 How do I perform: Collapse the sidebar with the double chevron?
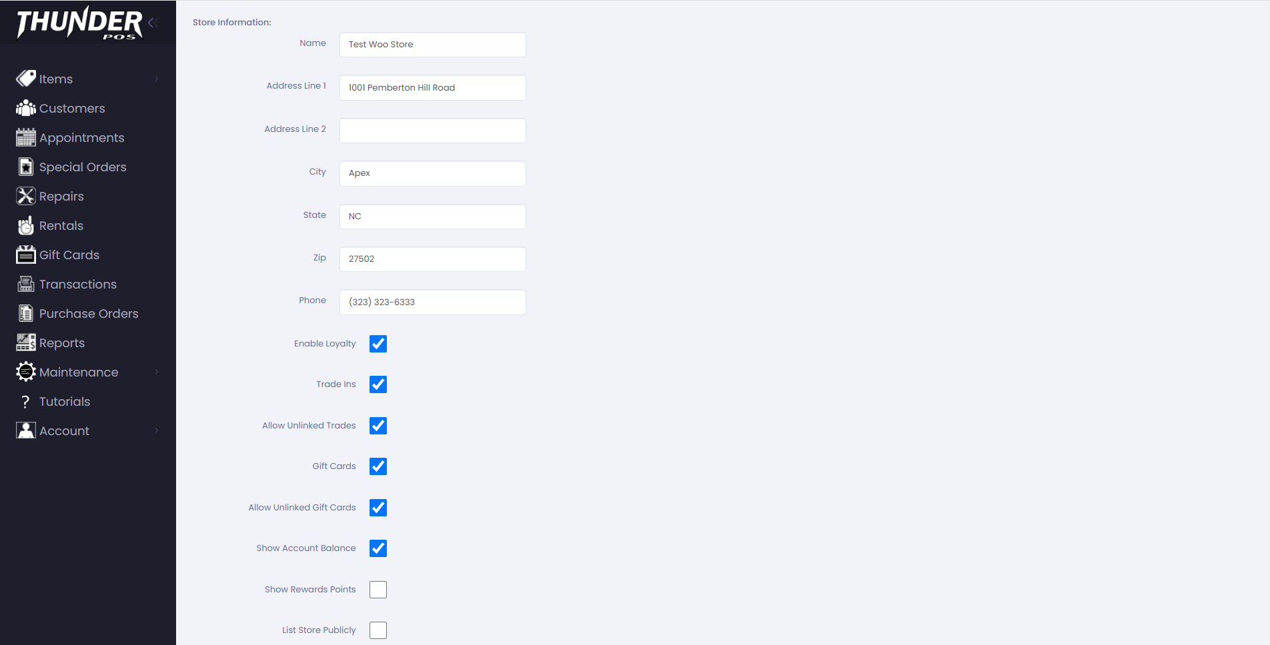153,23
